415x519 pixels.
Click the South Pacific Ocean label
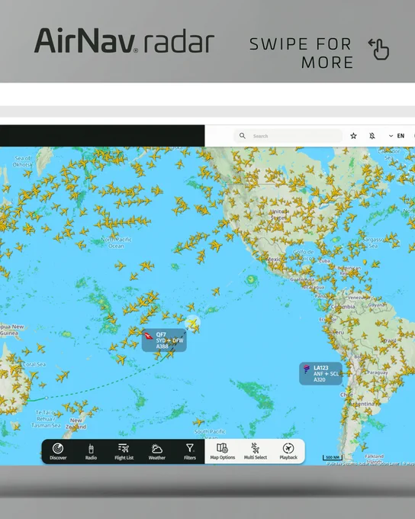click(x=210, y=433)
